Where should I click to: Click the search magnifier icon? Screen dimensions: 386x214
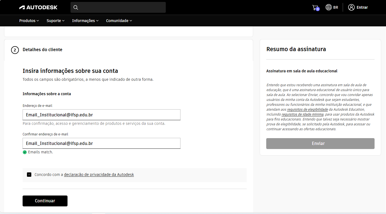point(76,7)
